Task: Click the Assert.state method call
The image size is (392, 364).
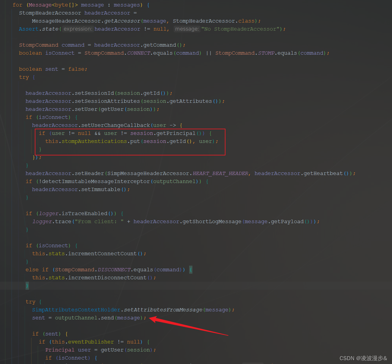Action: (39, 29)
